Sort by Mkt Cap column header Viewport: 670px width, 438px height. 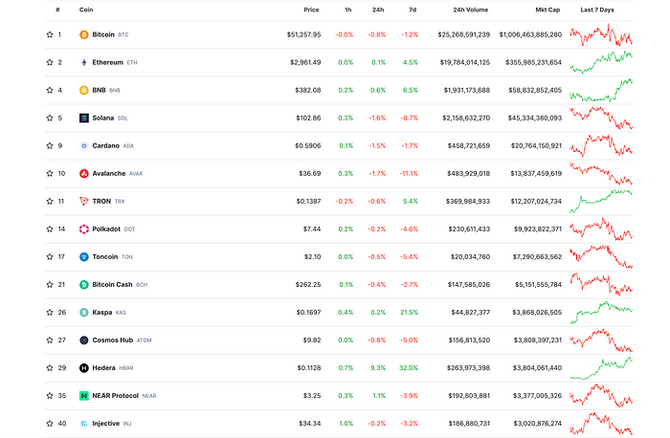547,10
